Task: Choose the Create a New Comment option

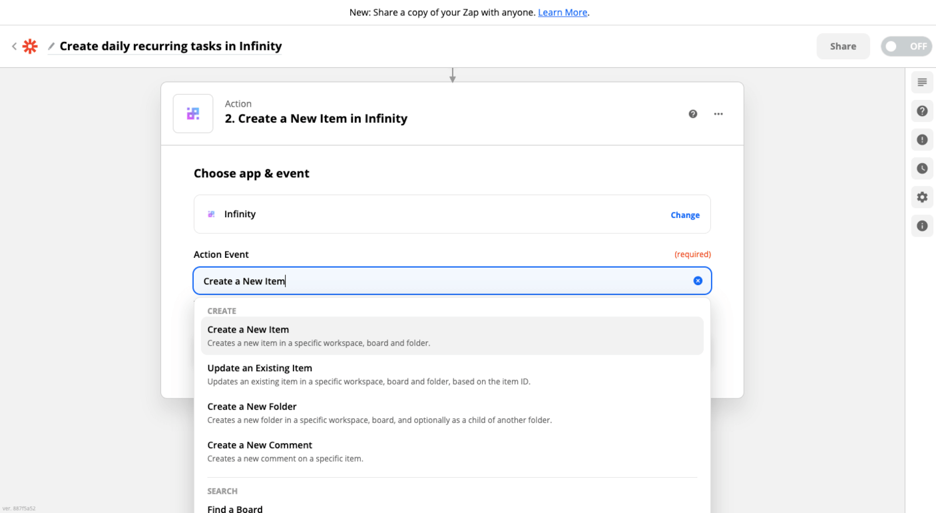Action: click(x=452, y=452)
